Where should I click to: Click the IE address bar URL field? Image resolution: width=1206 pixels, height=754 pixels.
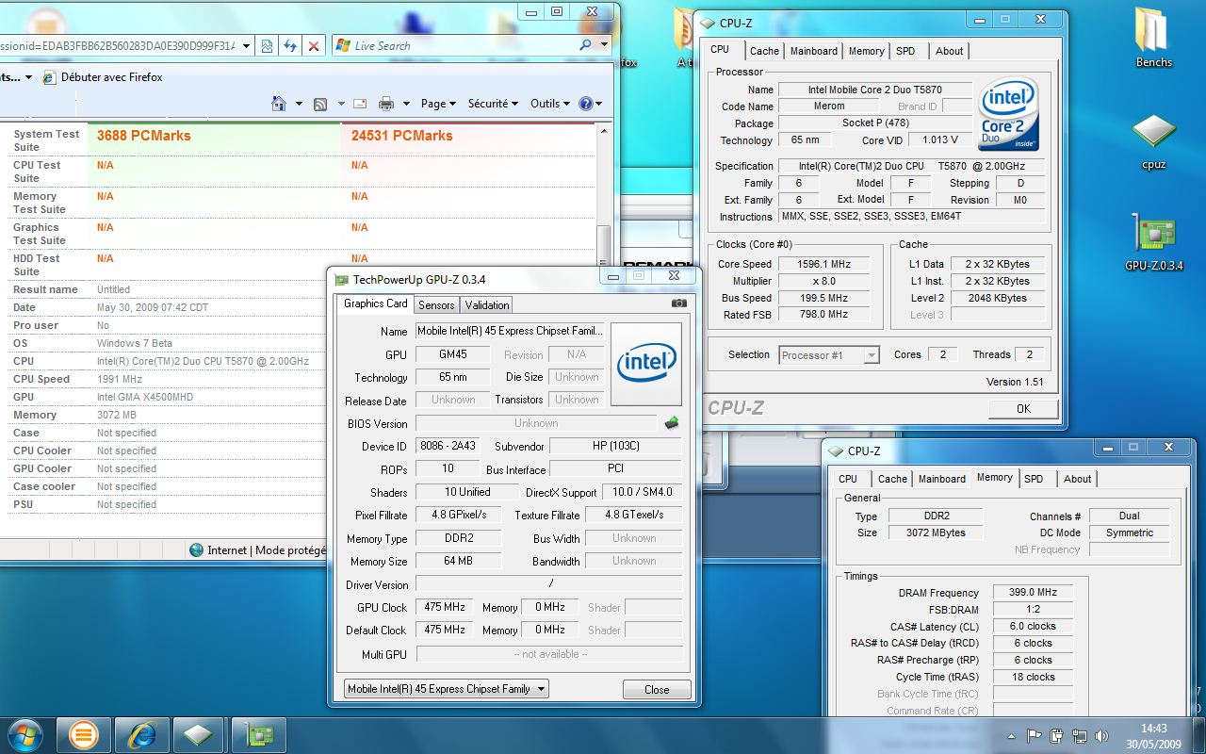[119, 45]
